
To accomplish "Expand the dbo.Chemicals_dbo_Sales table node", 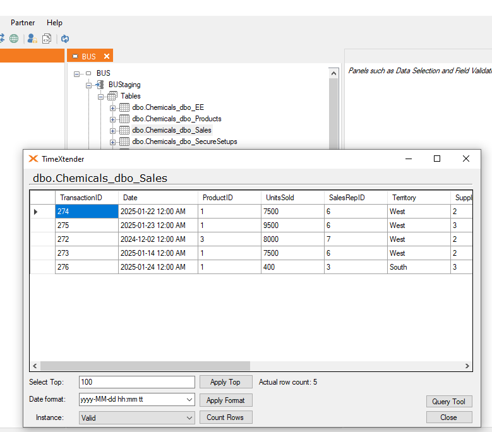I will coord(112,131).
